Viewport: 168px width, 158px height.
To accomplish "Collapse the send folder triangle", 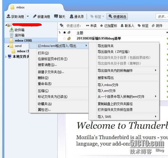I will (x=8, y=46).
